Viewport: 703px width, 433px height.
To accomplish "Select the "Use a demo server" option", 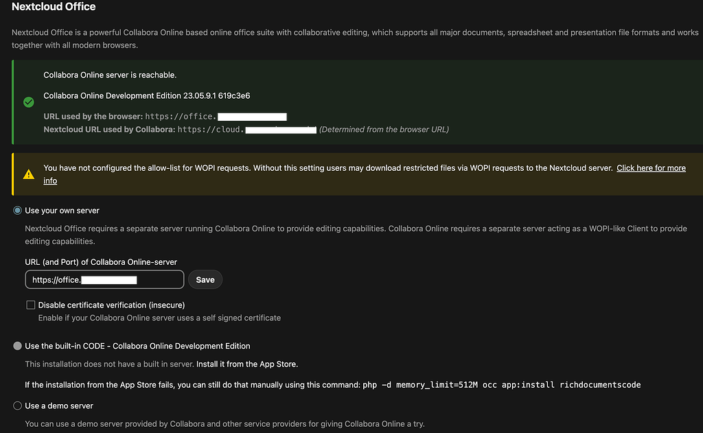I will (x=18, y=406).
